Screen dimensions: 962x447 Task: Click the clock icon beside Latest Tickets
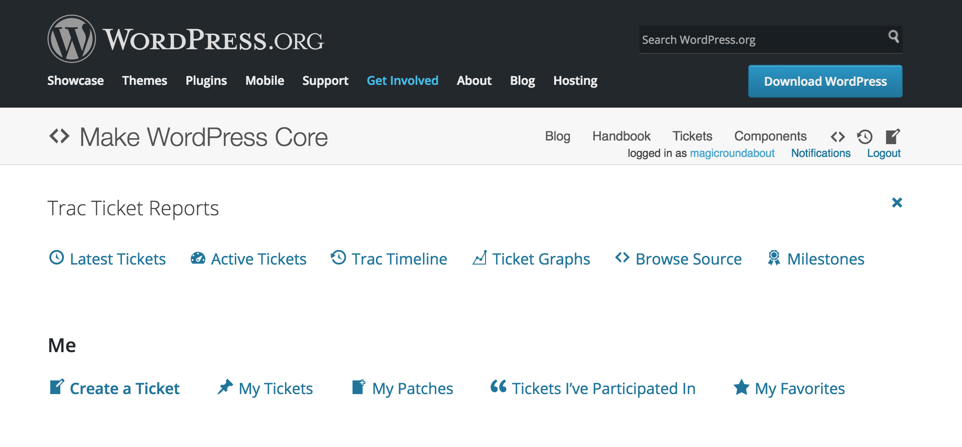pyautogui.click(x=57, y=257)
